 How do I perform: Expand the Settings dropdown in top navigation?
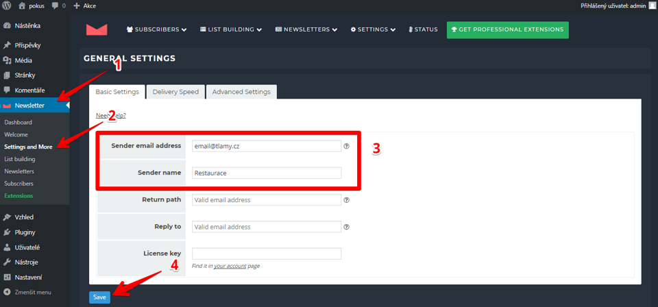373,29
